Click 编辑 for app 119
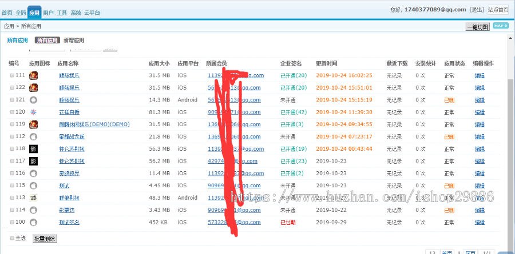 click(480, 124)
